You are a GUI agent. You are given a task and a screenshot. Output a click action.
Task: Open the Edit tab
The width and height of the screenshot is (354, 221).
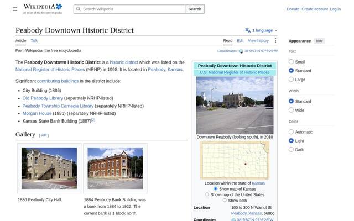point(240,40)
